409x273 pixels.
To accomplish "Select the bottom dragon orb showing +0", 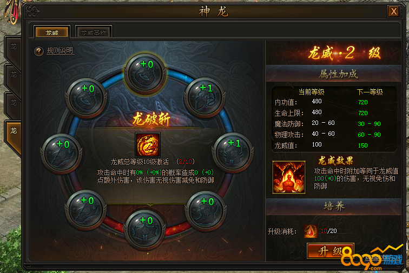I will click(x=145, y=230).
